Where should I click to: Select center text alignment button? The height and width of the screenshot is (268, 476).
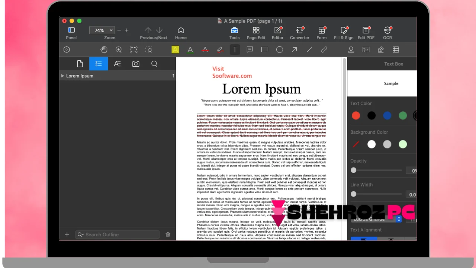391,239
